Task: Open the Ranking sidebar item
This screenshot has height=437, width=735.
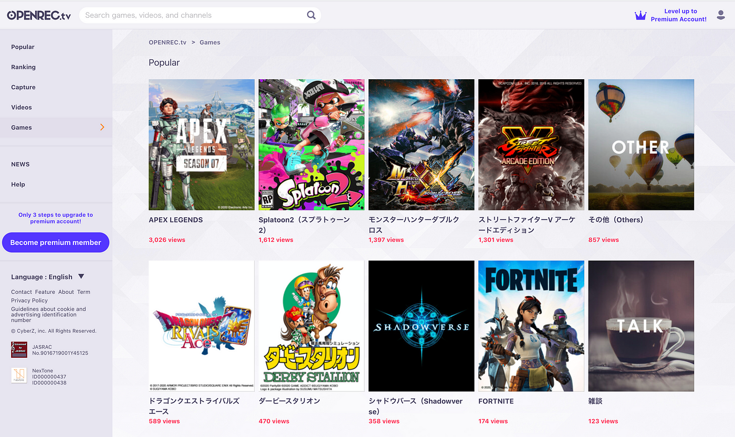Action: 23,67
